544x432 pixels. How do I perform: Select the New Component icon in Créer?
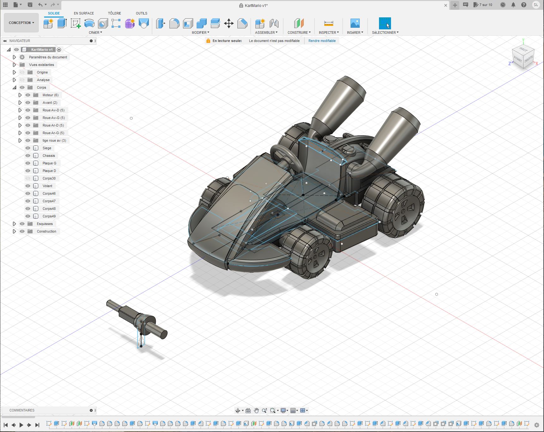[48, 23]
